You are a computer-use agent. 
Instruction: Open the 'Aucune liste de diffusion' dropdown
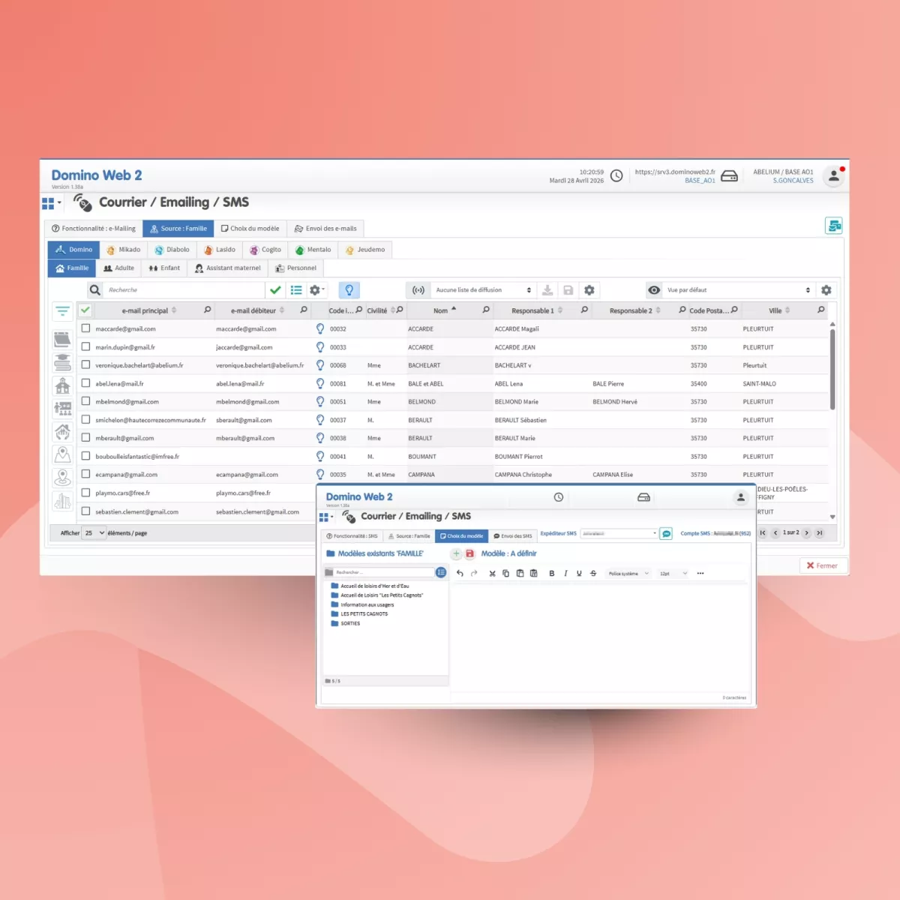pos(482,290)
